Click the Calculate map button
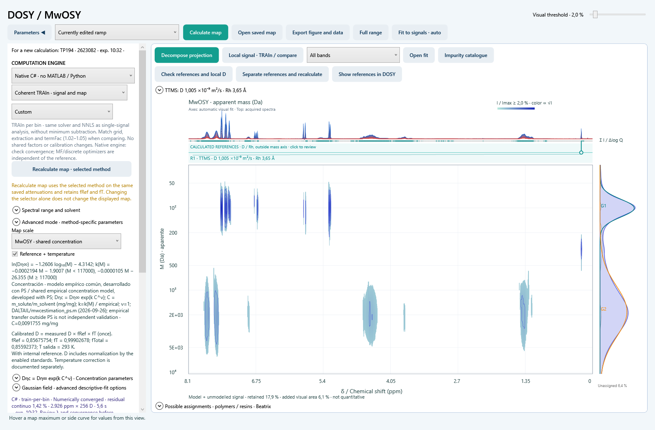The image size is (655, 430). point(206,33)
